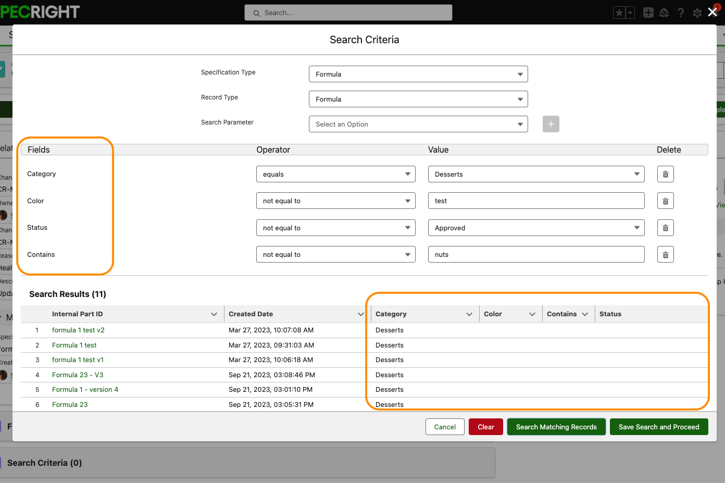
Task: Delete the Color criteria row
Action: [665, 201]
